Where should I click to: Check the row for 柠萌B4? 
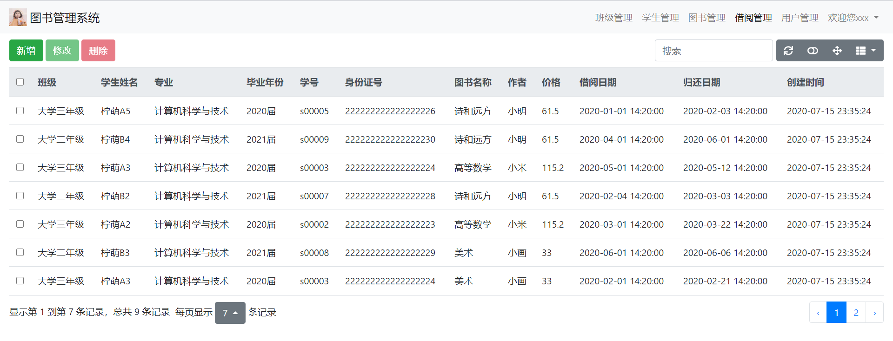(x=20, y=139)
